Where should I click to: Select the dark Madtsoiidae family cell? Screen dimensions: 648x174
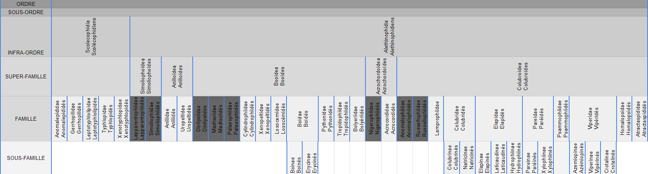[x=216, y=119]
